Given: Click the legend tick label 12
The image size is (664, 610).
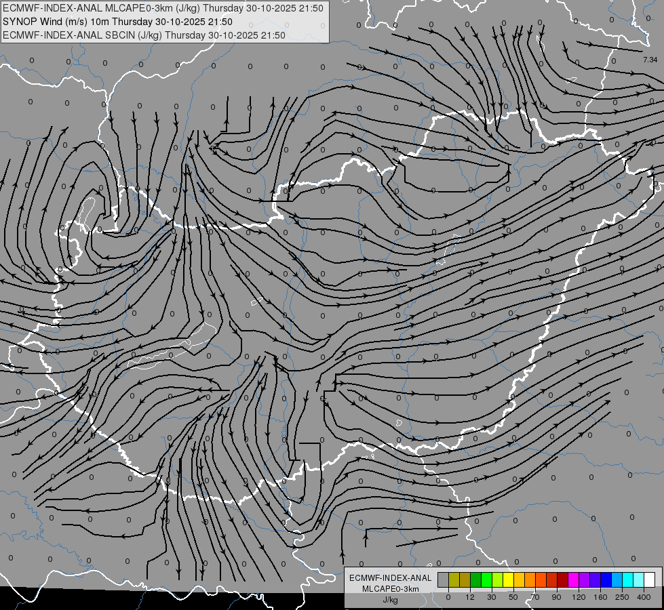Looking at the screenshot, I should [470, 597].
